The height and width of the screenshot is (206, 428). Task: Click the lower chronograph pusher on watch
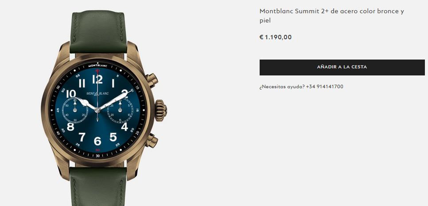pyautogui.click(x=152, y=141)
